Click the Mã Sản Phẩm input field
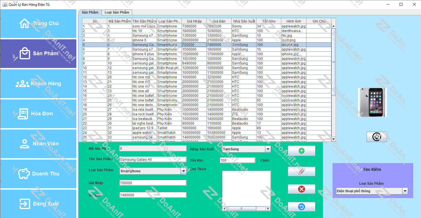 point(153,148)
